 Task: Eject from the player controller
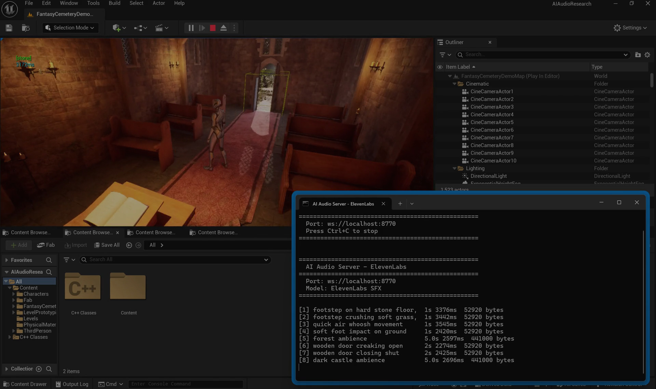223,28
